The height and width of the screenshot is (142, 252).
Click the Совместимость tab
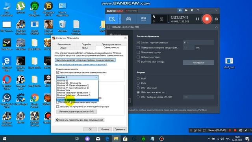111,48
